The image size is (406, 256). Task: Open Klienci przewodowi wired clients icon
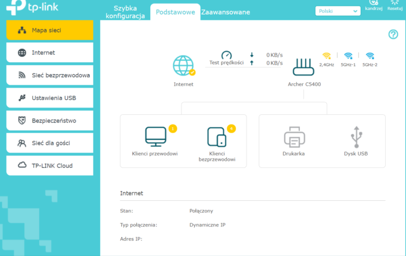point(155,136)
